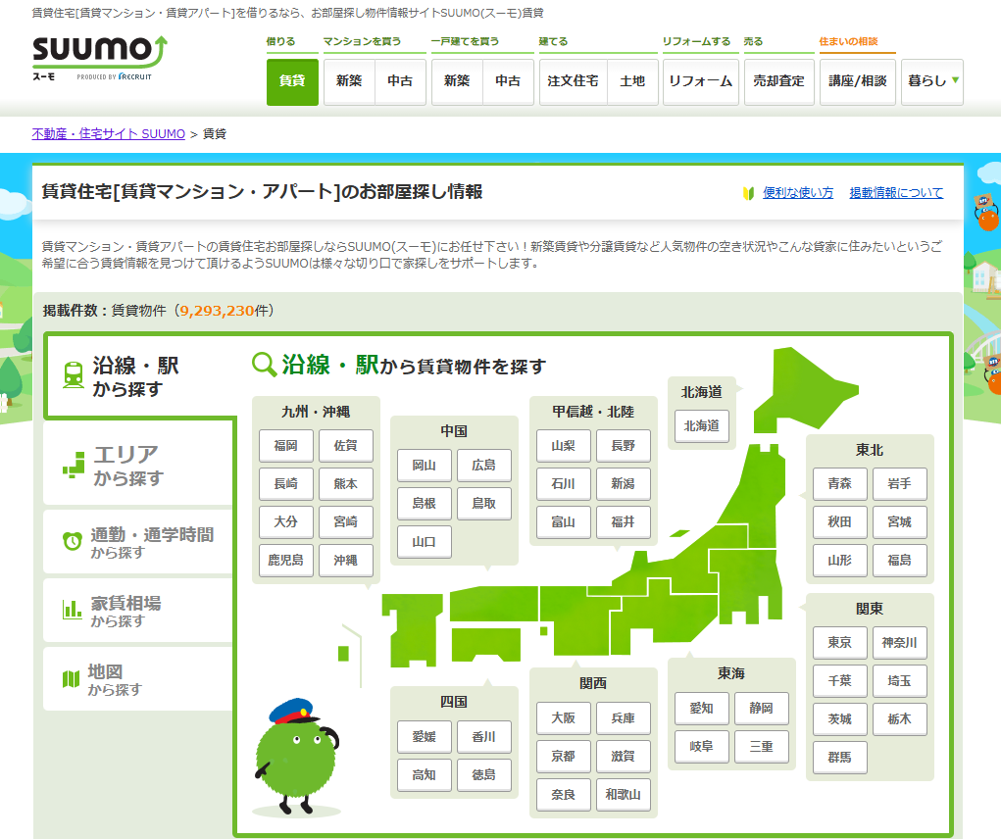Click the 賃貸住宅[賃貸マンション・アパート]のお部屋探し情報 heading
The width and height of the screenshot is (1001, 839).
coord(263,192)
